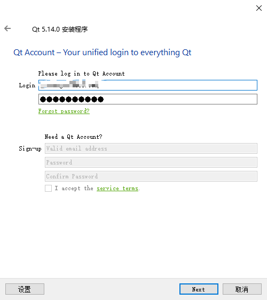Open the service terms link
This screenshot has height=300, width=267.
(117, 189)
